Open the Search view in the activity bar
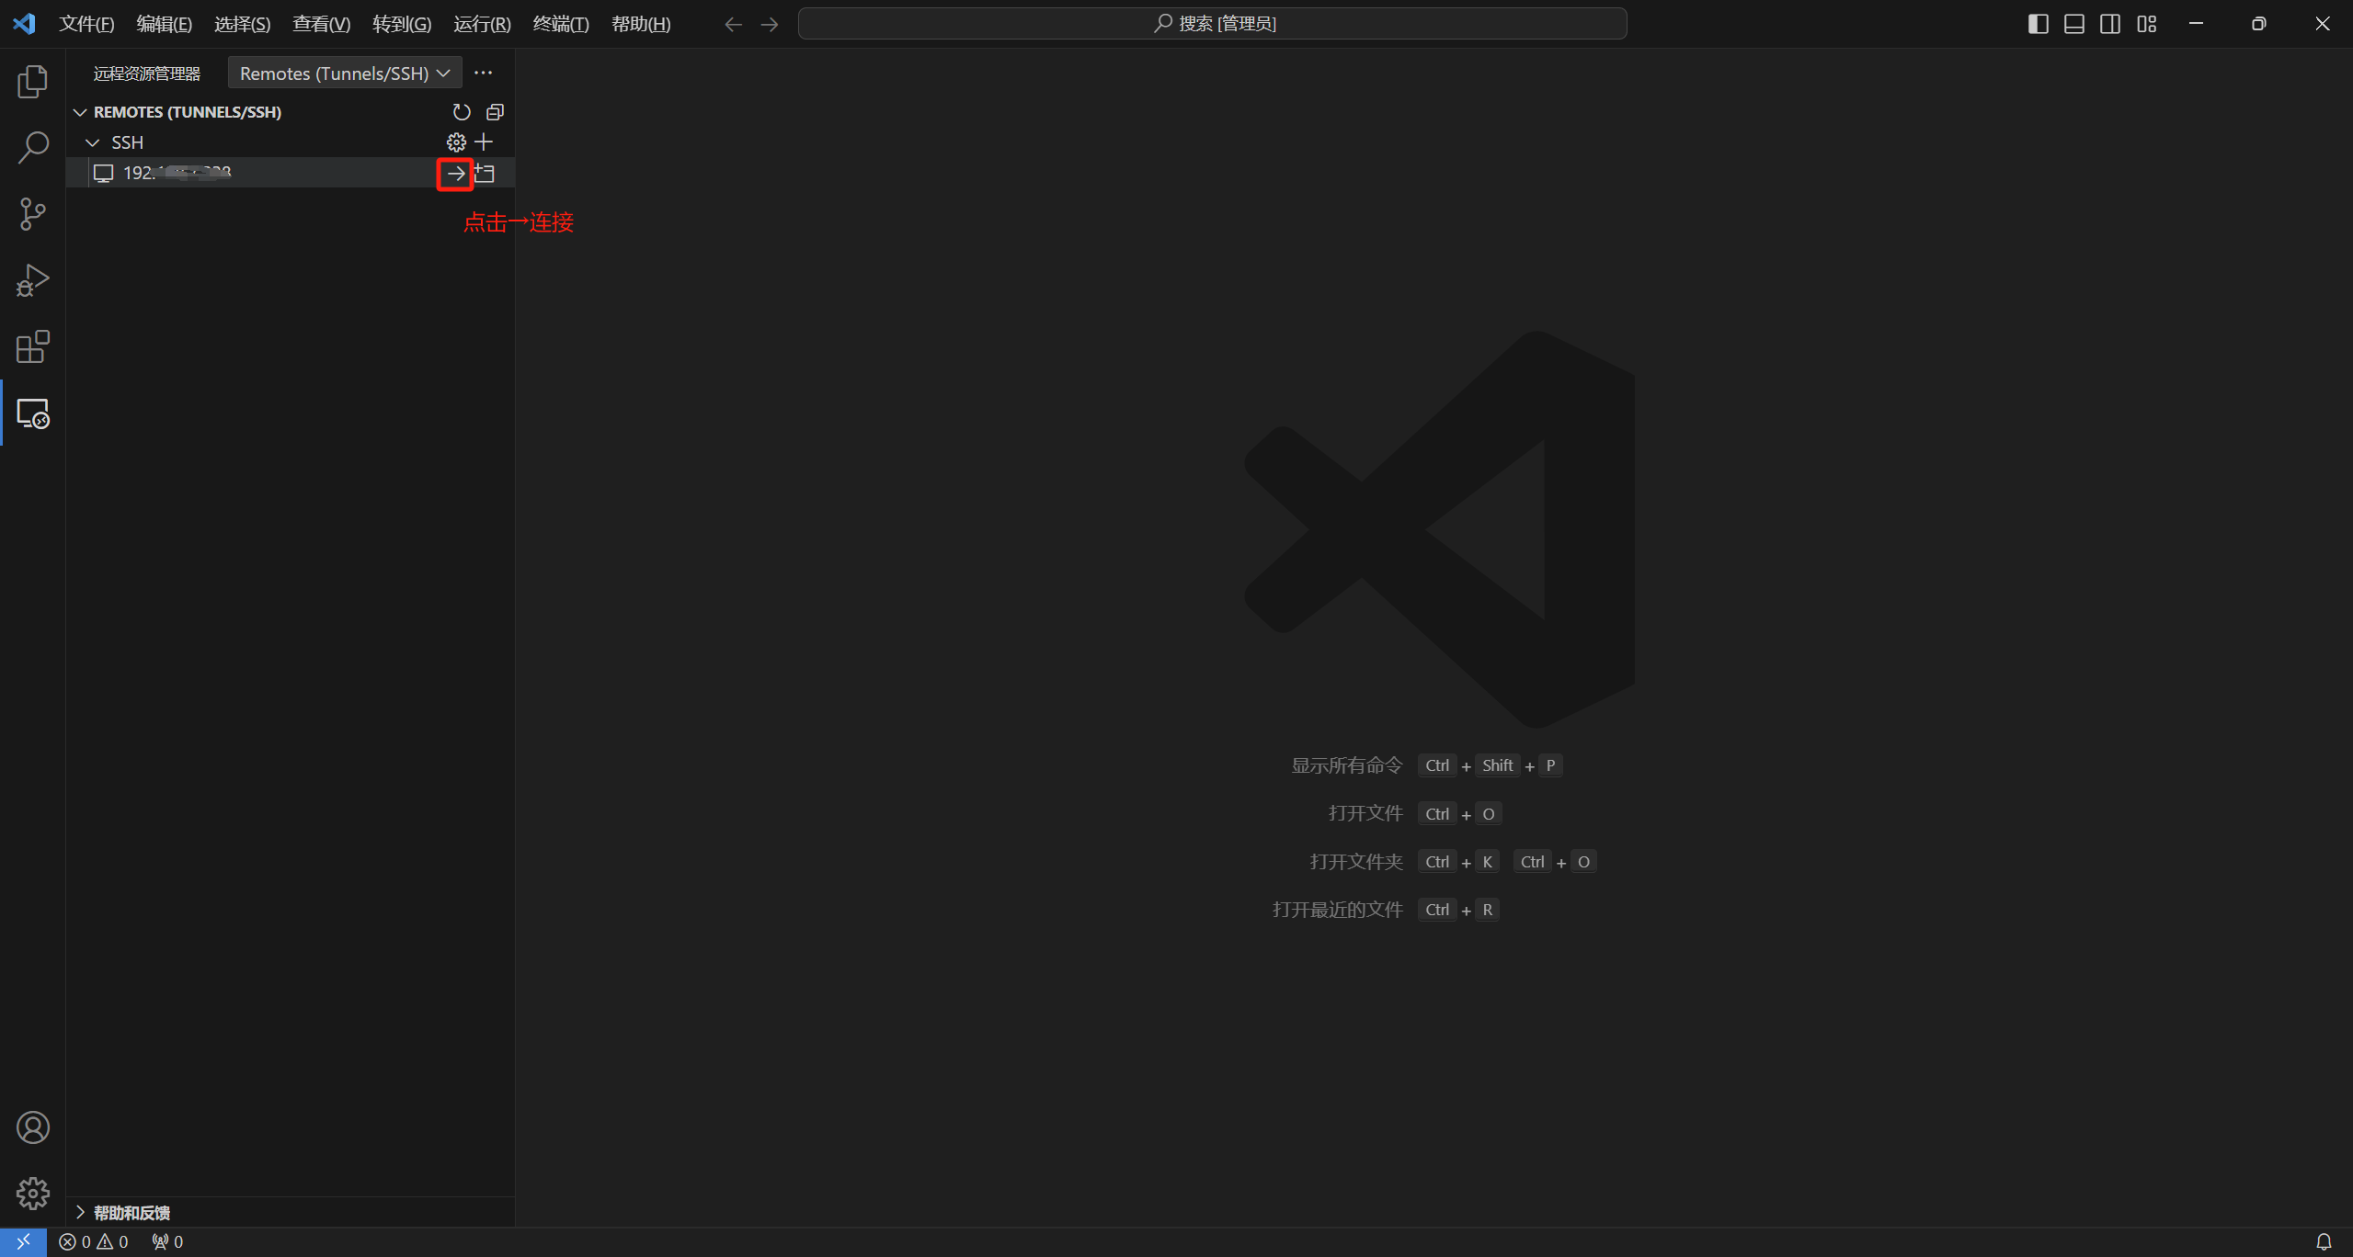The image size is (2353, 1257). pyautogui.click(x=32, y=148)
